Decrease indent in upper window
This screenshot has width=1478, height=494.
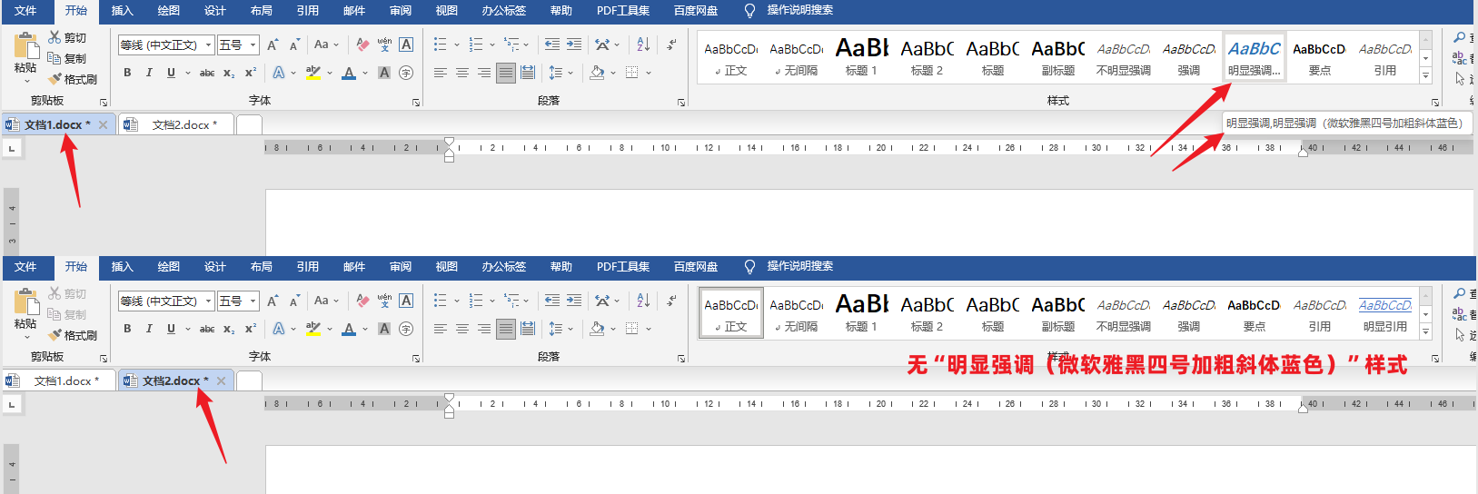click(552, 44)
